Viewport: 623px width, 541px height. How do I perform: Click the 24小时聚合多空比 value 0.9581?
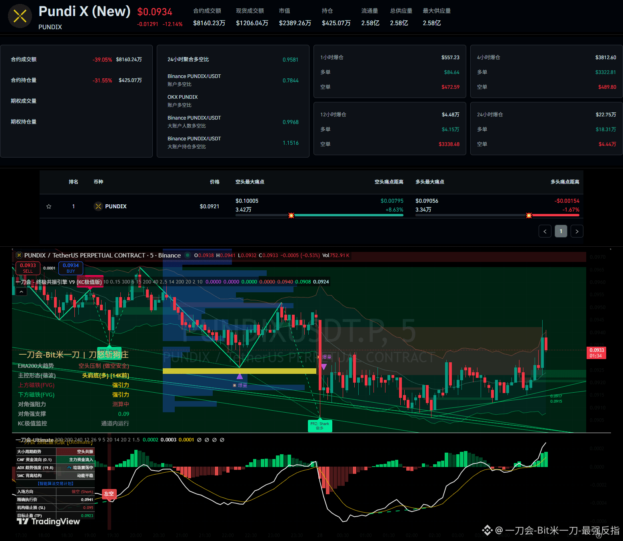click(291, 60)
